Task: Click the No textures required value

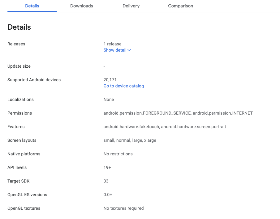Action: [123, 208]
